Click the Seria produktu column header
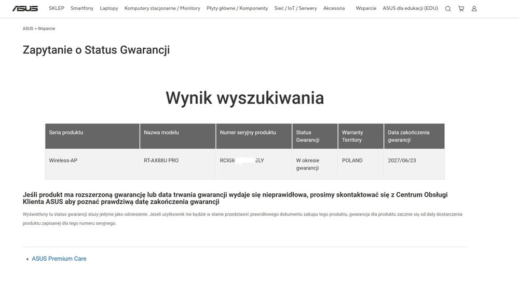 (x=92, y=136)
